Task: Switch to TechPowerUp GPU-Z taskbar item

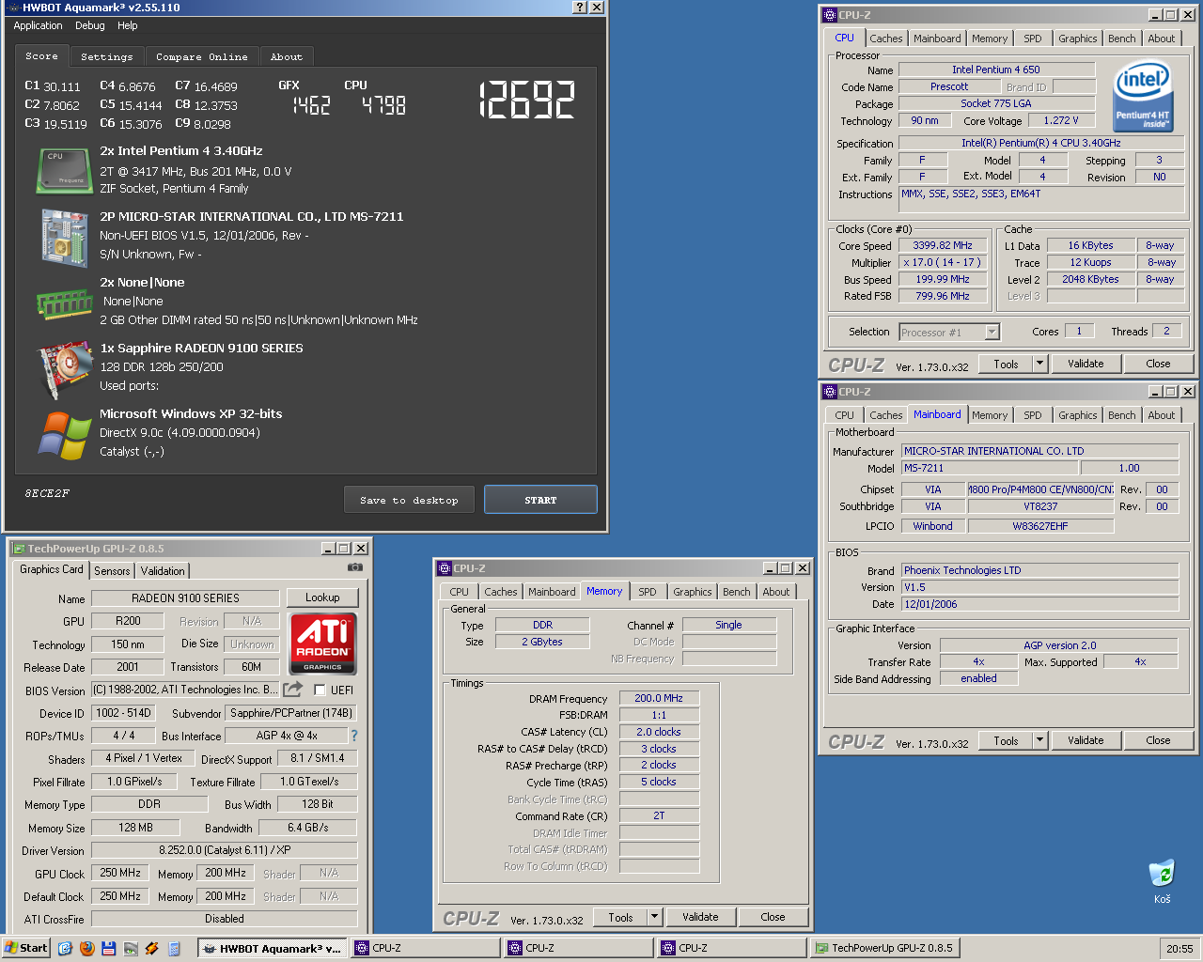Action: pos(883,948)
